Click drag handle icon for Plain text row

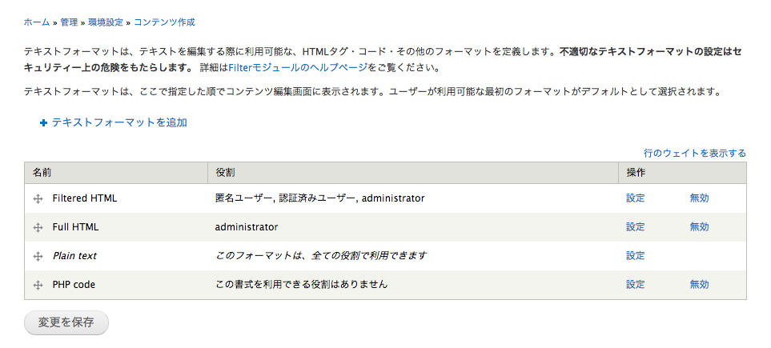(x=38, y=256)
